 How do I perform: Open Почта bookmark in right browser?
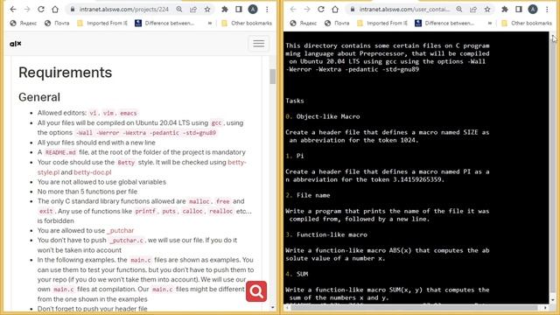pyautogui.click(x=337, y=24)
